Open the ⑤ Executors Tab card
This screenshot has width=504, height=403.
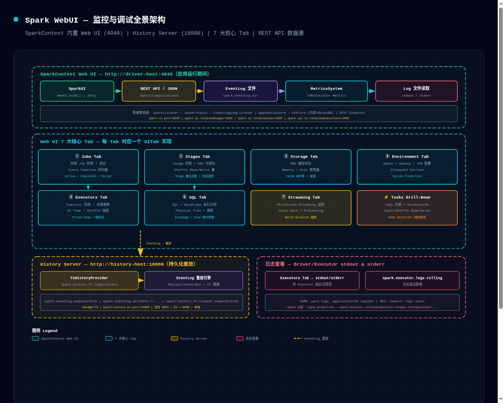click(x=88, y=208)
